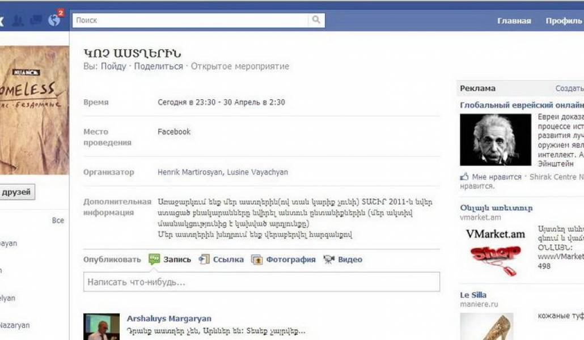This screenshot has width=584, height=340.
Task: Open the Homeless event cover image
Action: click(x=34, y=110)
